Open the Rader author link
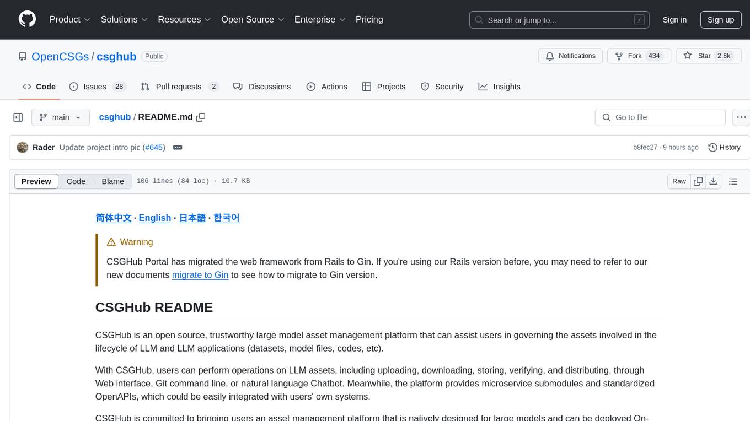 [44, 148]
